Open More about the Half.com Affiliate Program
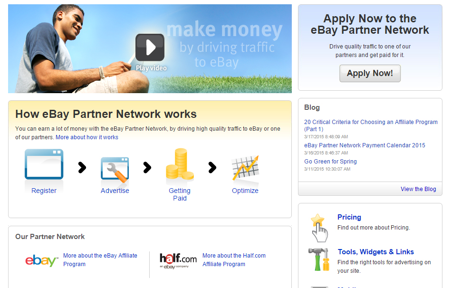 (x=234, y=260)
